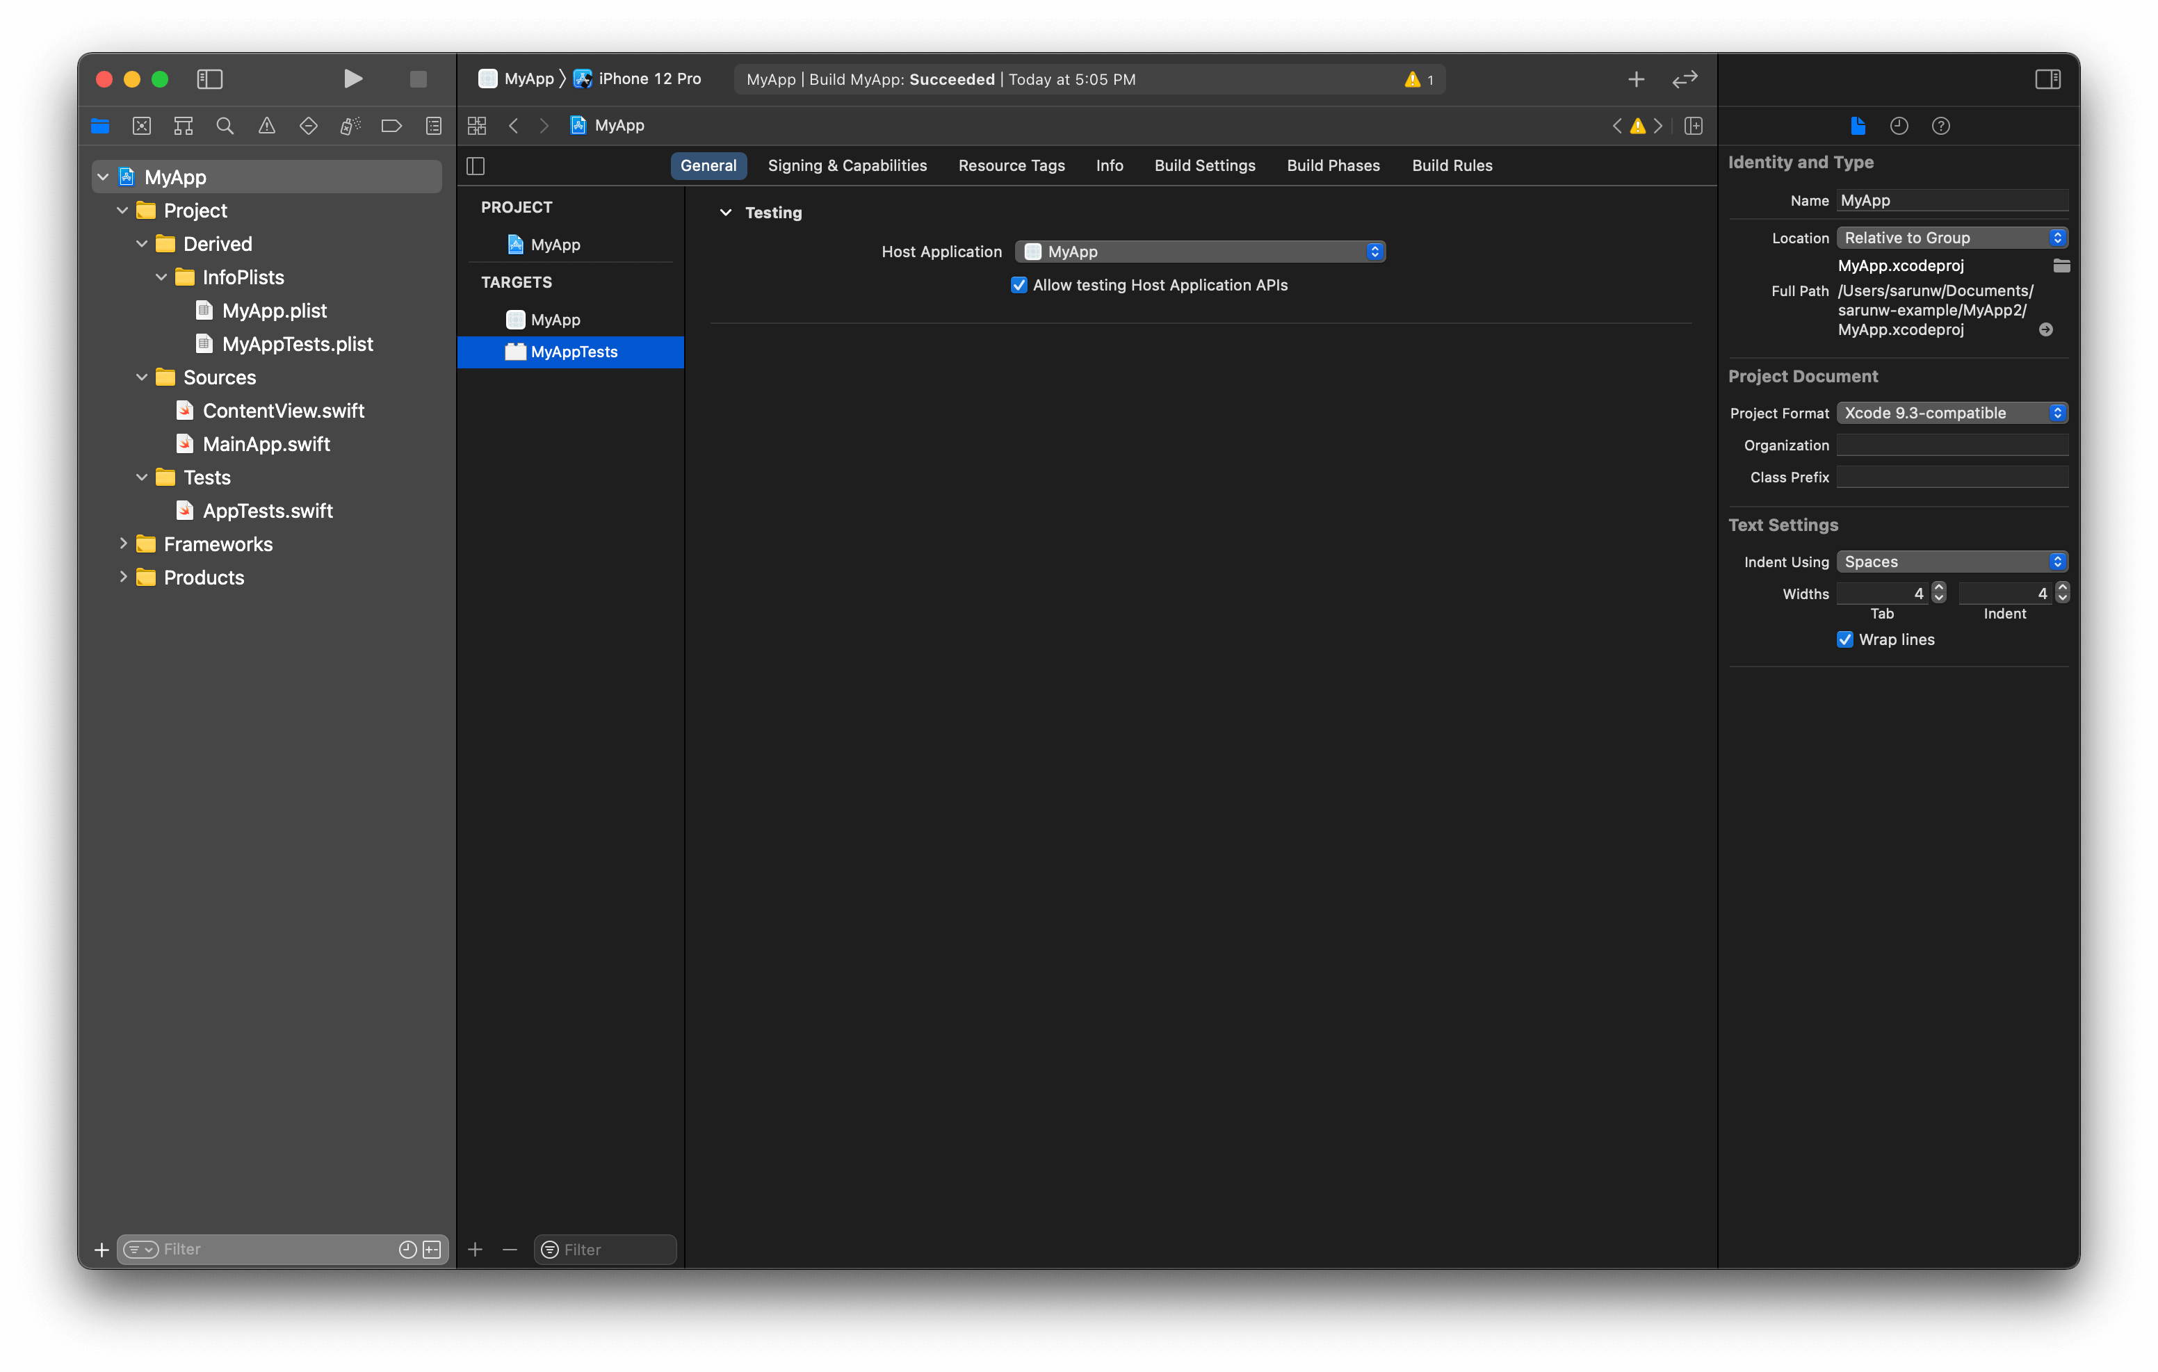
Task: Uncheck Allow testing Host Application APIs
Action: [1019, 285]
